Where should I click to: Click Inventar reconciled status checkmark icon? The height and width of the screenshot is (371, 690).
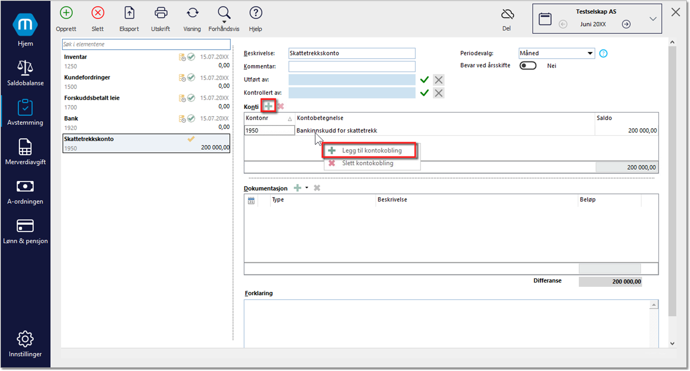pyautogui.click(x=191, y=57)
